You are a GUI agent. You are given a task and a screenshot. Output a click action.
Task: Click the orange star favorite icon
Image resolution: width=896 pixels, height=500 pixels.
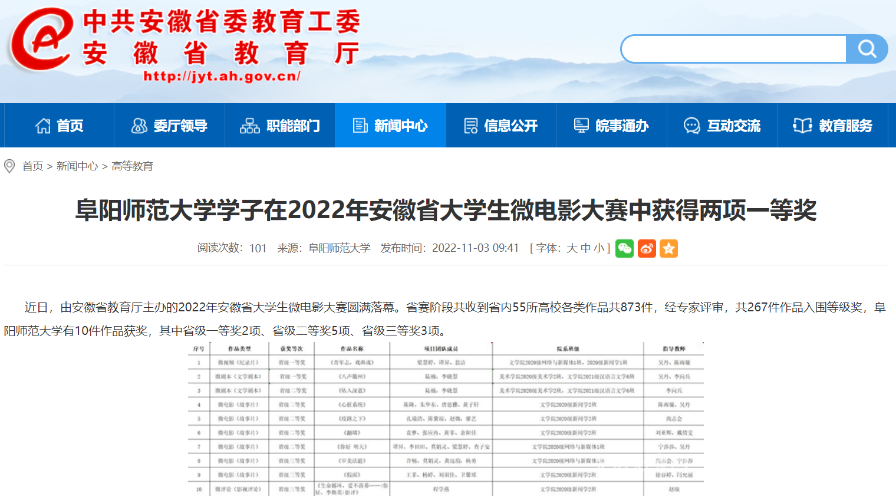point(668,249)
